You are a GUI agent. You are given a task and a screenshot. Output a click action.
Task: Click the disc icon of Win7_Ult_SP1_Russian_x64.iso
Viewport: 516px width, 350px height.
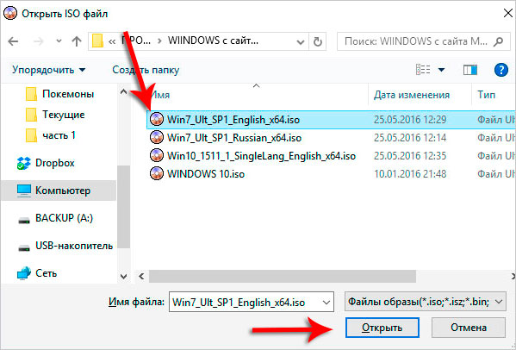click(157, 137)
